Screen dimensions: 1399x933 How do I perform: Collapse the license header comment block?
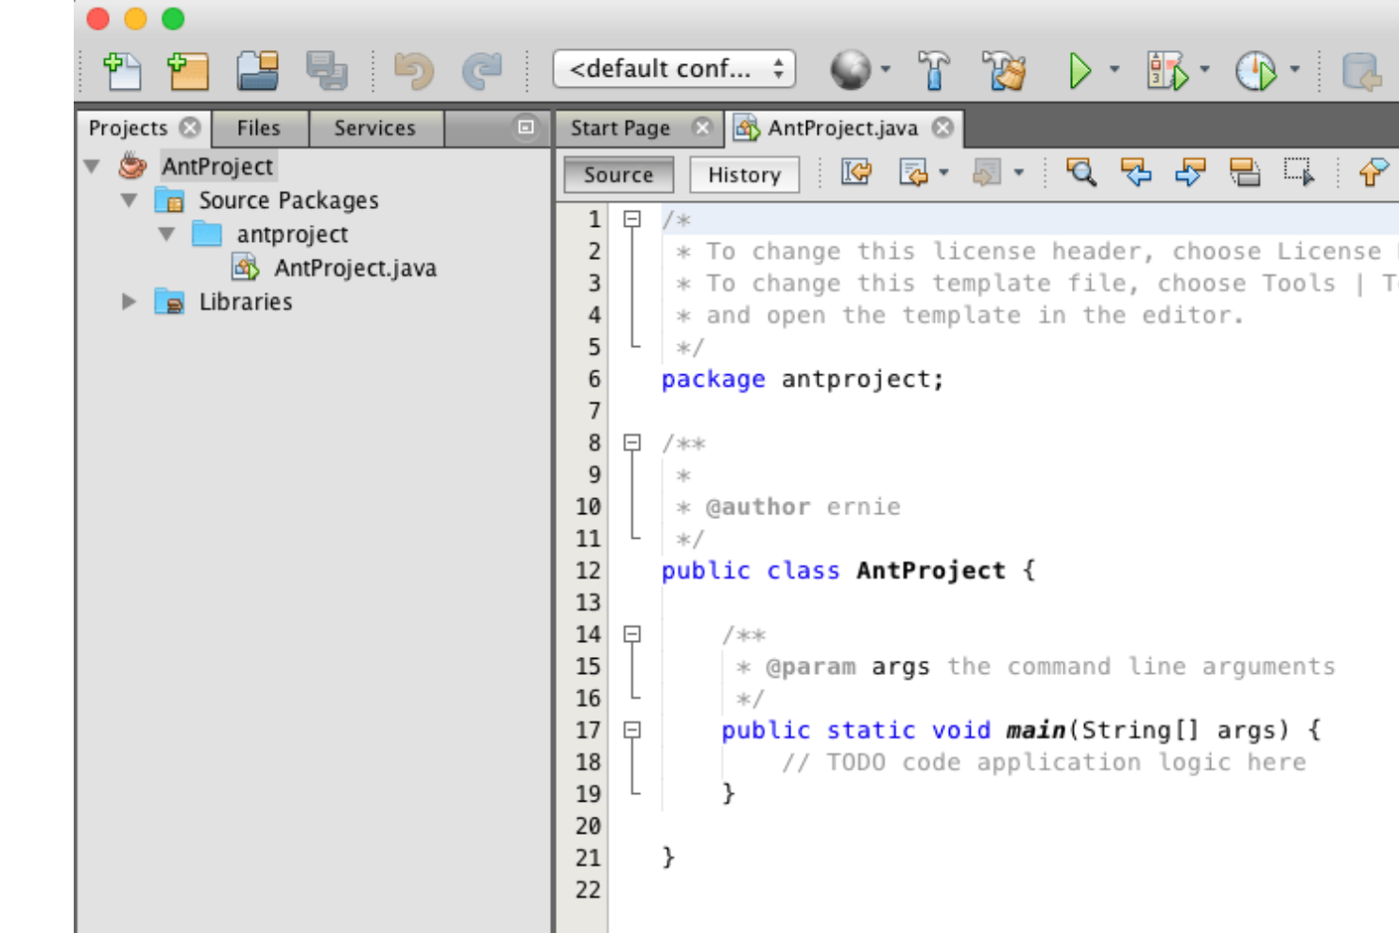click(630, 217)
